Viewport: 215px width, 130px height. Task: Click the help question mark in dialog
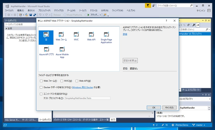click(x=166, y=21)
